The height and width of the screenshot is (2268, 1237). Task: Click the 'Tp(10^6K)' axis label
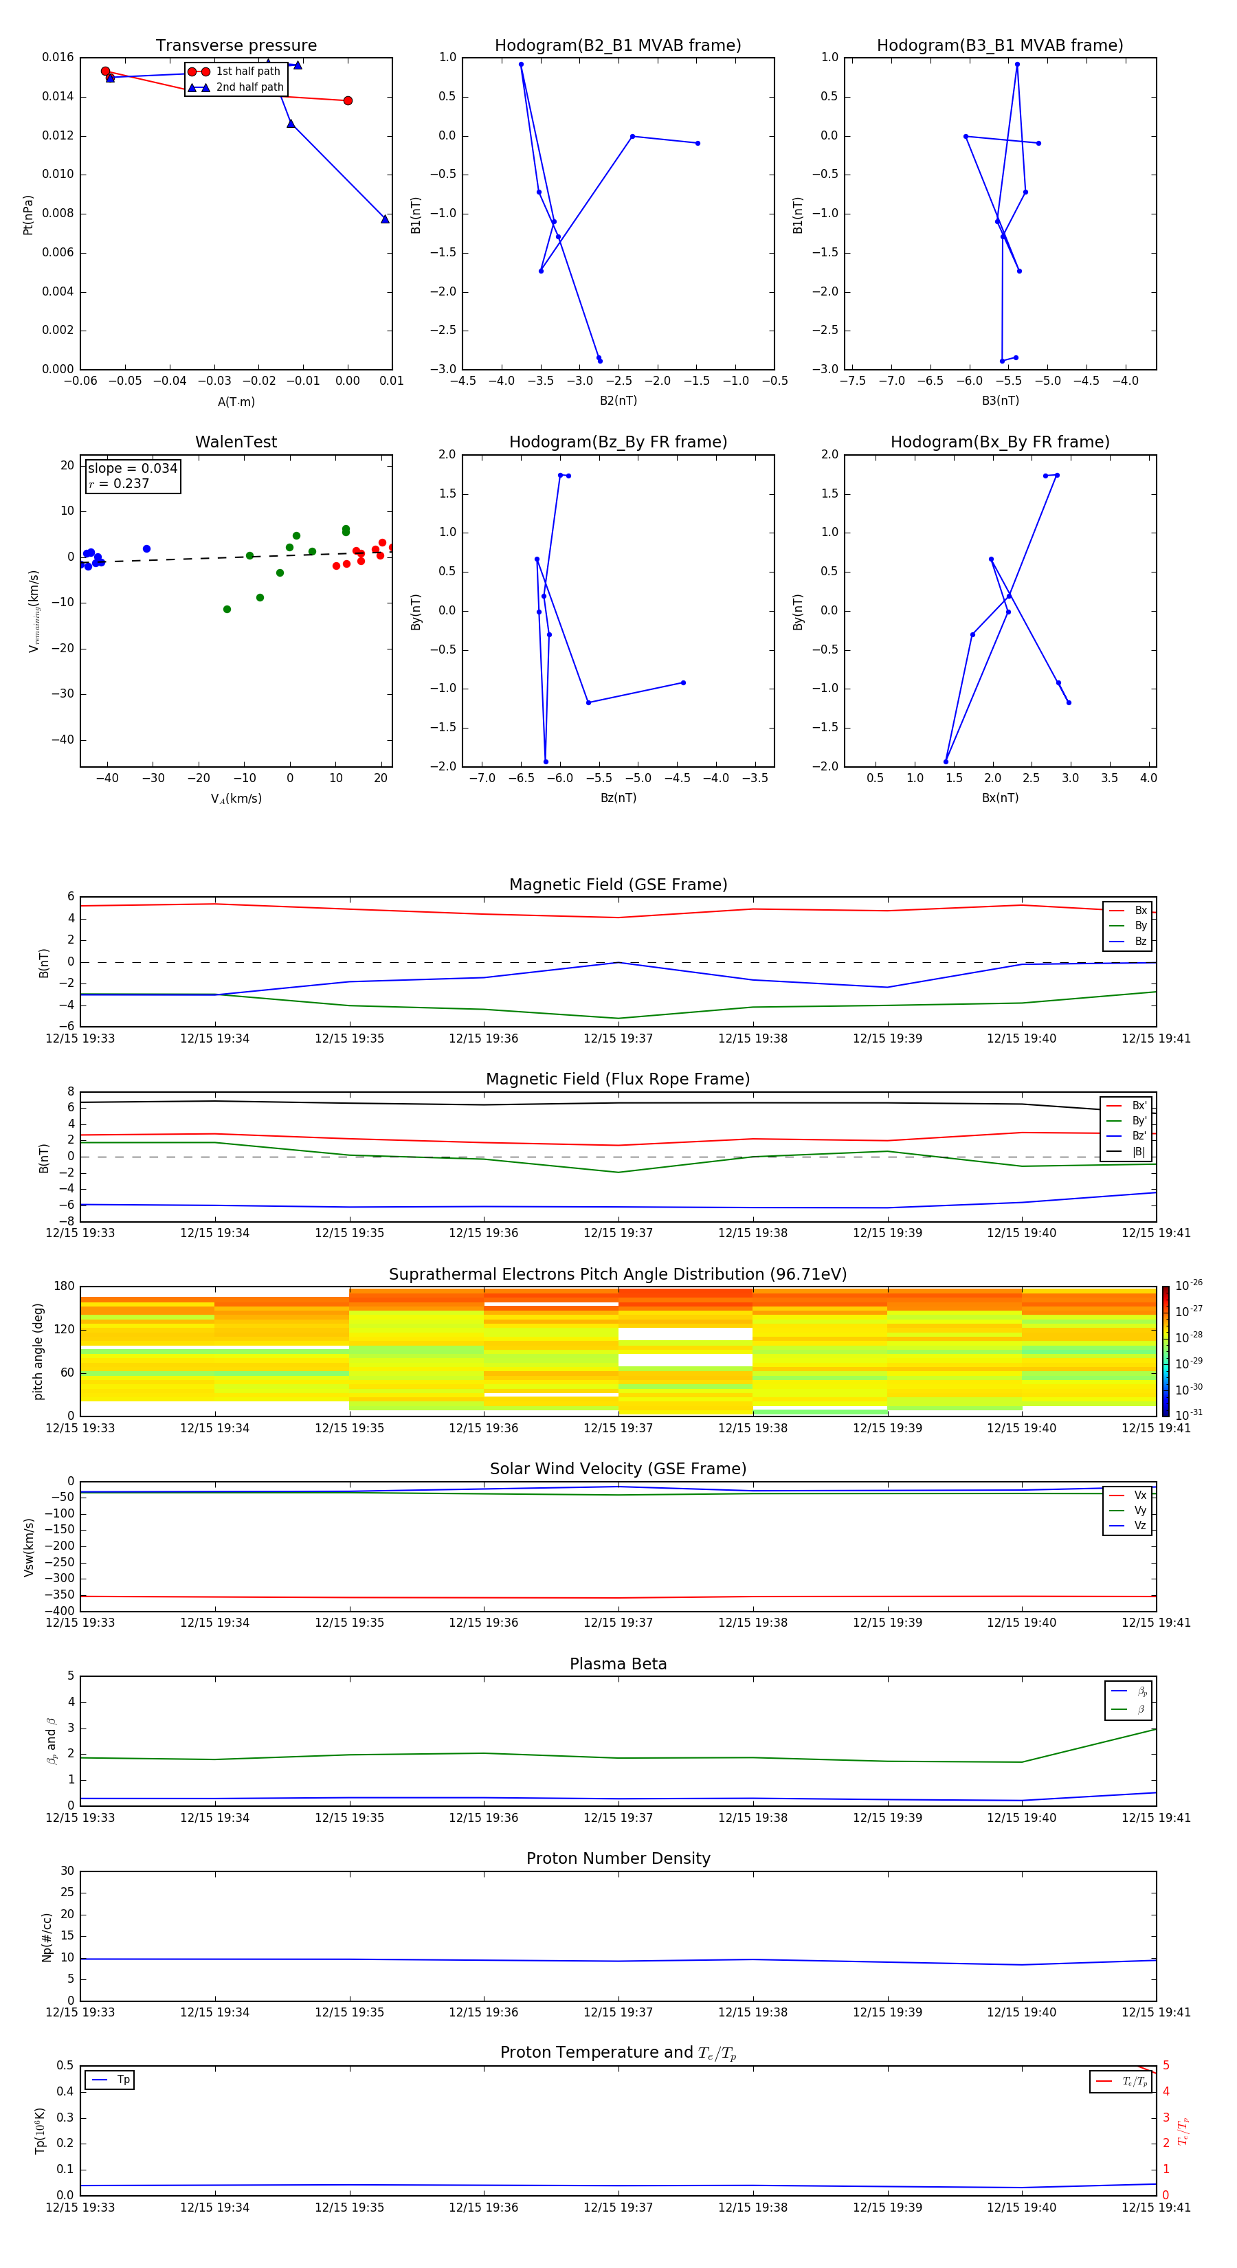coord(40,2131)
